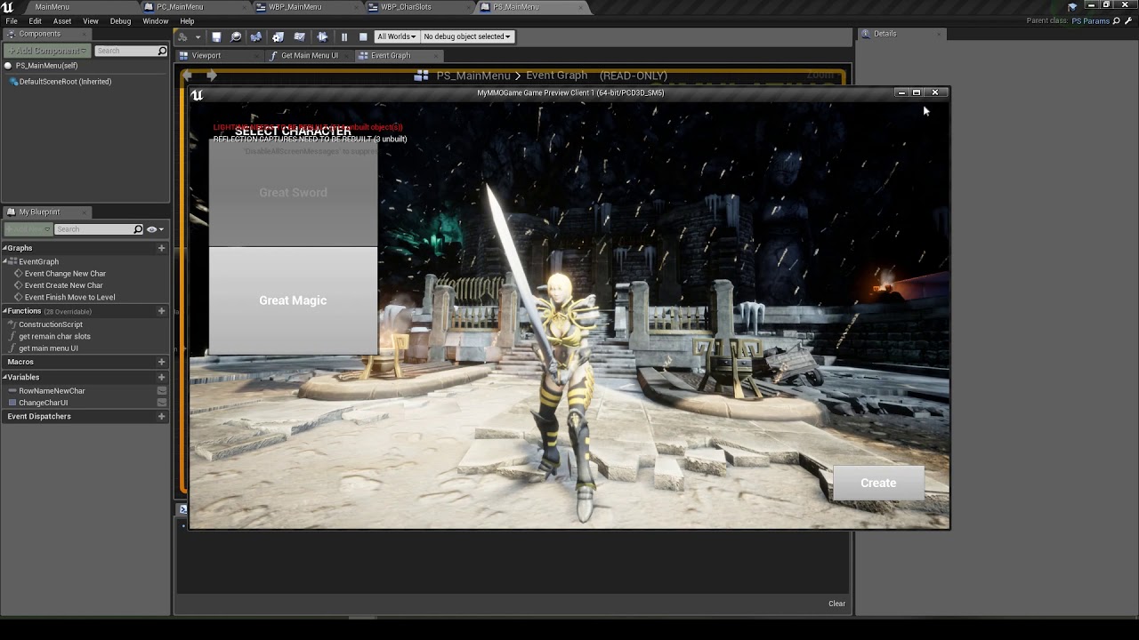Image resolution: width=1139 pixels, height=640 pixels.
Task: Collapse the Graphs section
Action: click(x=4, y=248)
